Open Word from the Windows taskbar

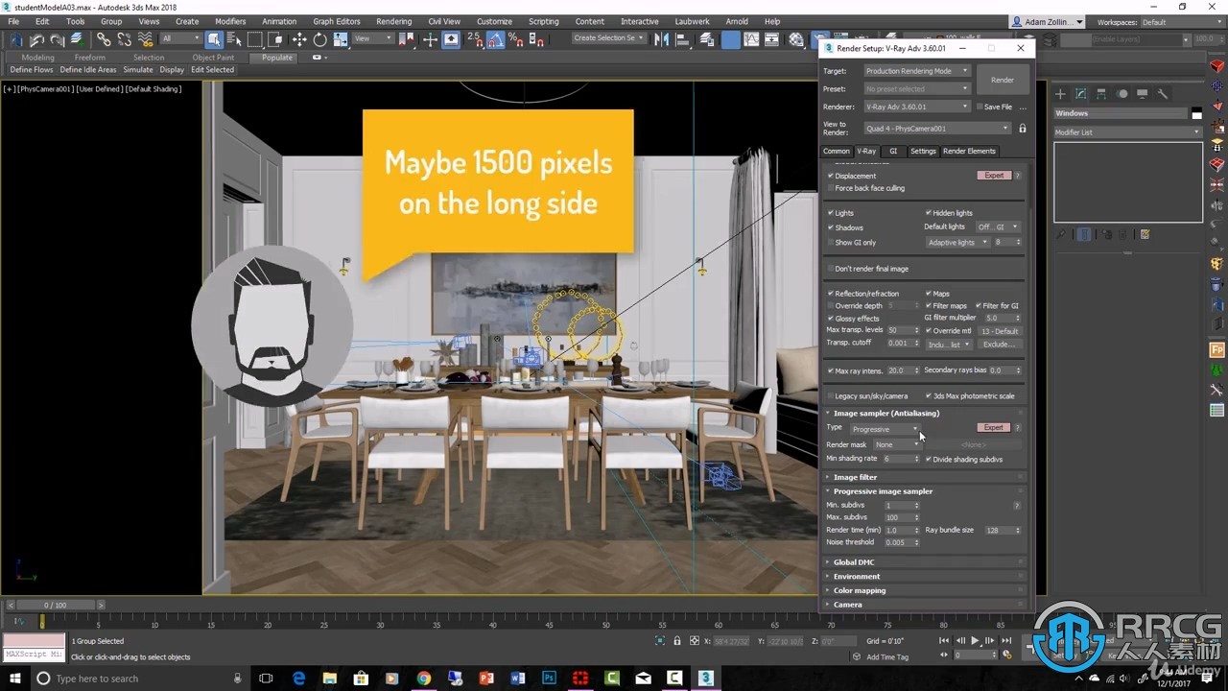518,678
